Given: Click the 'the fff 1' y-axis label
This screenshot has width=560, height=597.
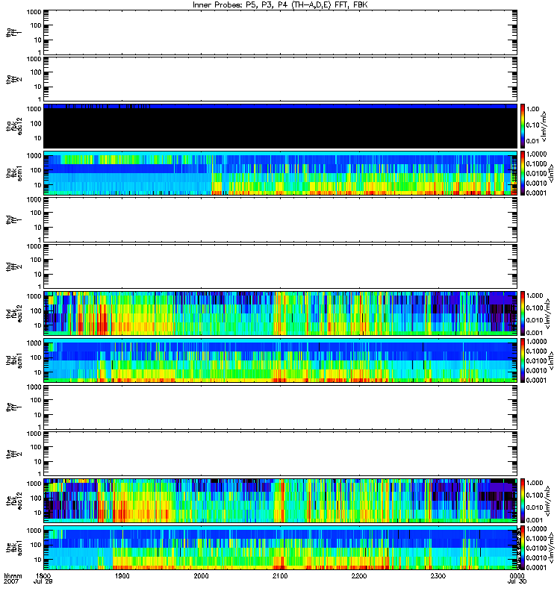Looking at the screenshot, I should 14,407.
